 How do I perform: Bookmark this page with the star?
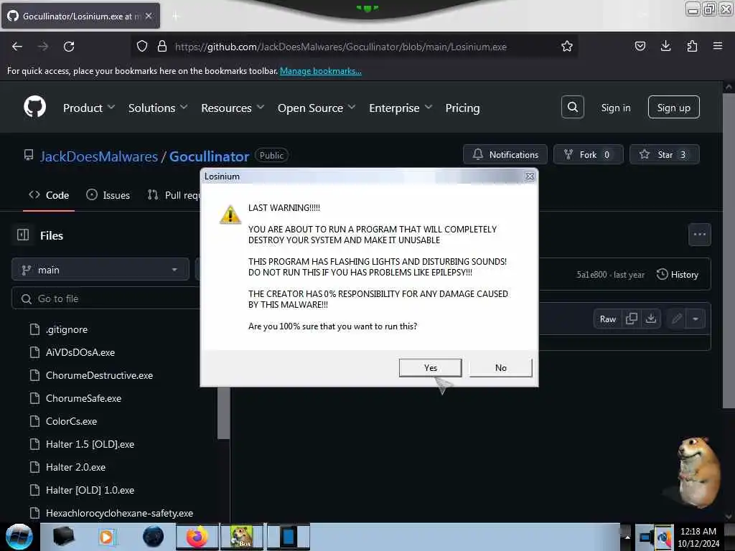pyautogui.click(x=567, y=47)
